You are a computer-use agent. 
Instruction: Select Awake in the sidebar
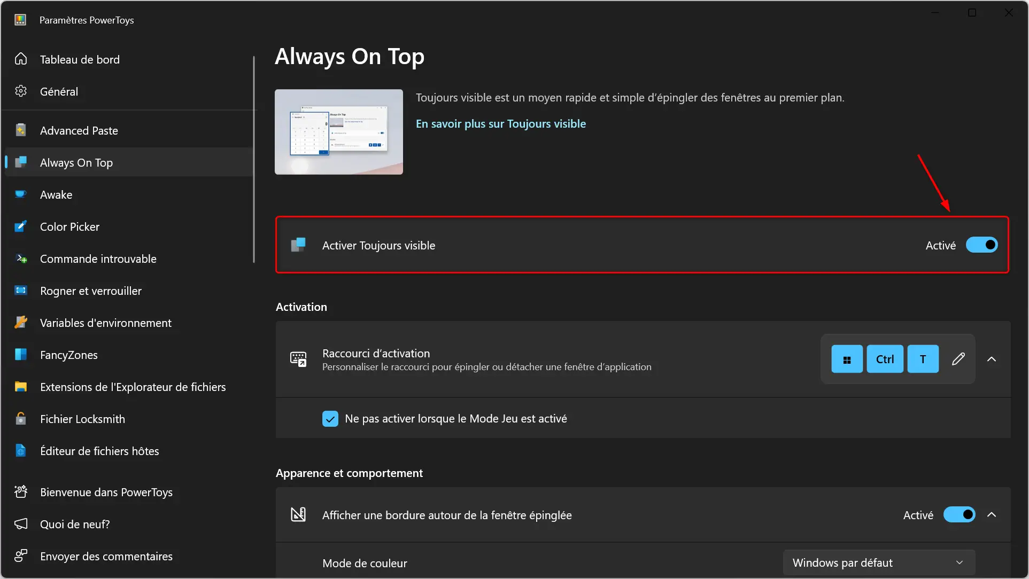[x=128, y=194]
